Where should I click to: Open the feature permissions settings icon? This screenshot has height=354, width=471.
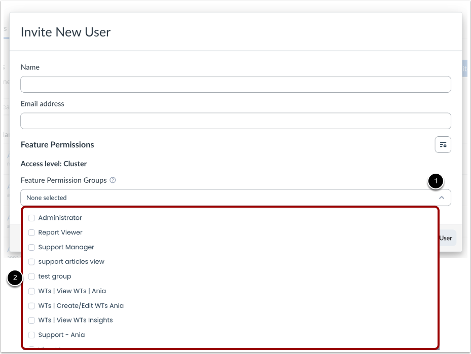tap(443, 144)
